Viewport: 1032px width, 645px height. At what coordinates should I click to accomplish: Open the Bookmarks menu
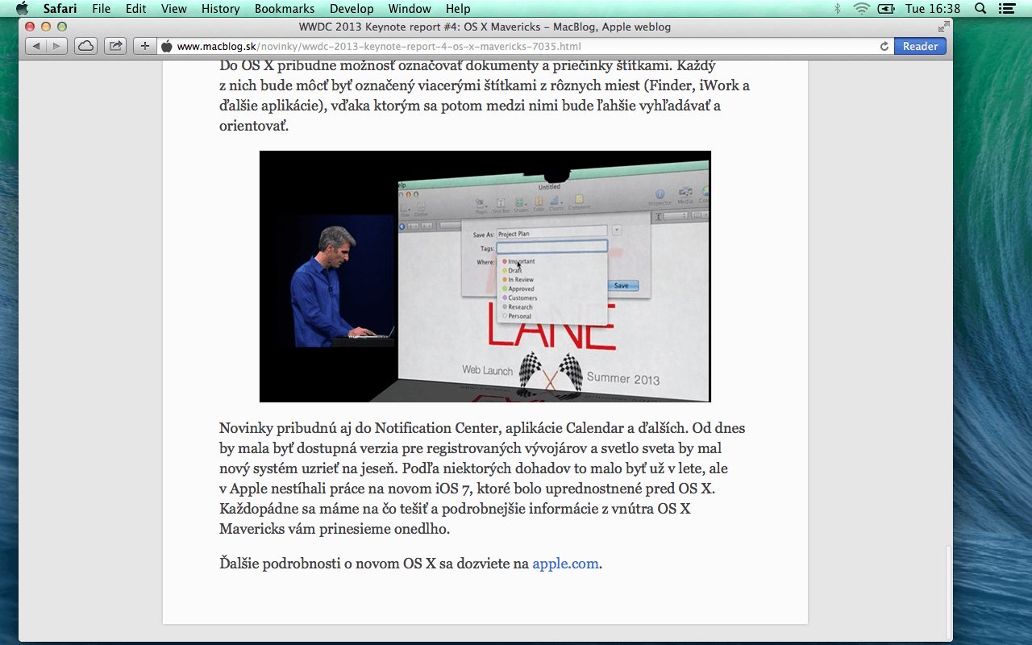[285, 9]
